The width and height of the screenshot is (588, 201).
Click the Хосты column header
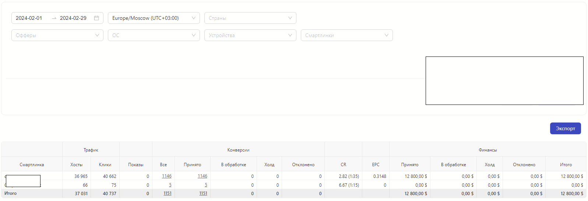coord(77,165)
